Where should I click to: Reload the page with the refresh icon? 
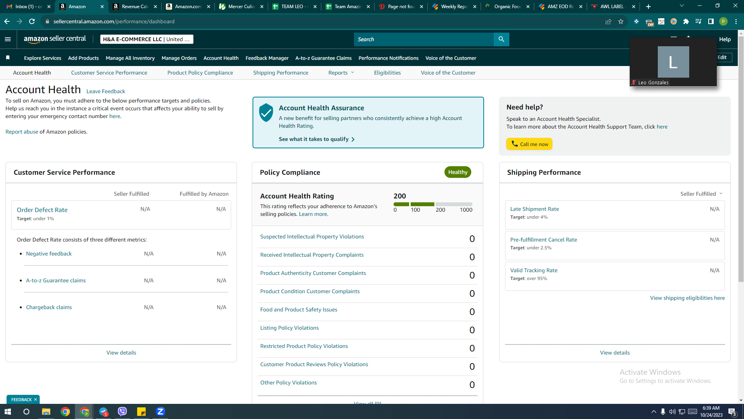click(x=32, y=21)
